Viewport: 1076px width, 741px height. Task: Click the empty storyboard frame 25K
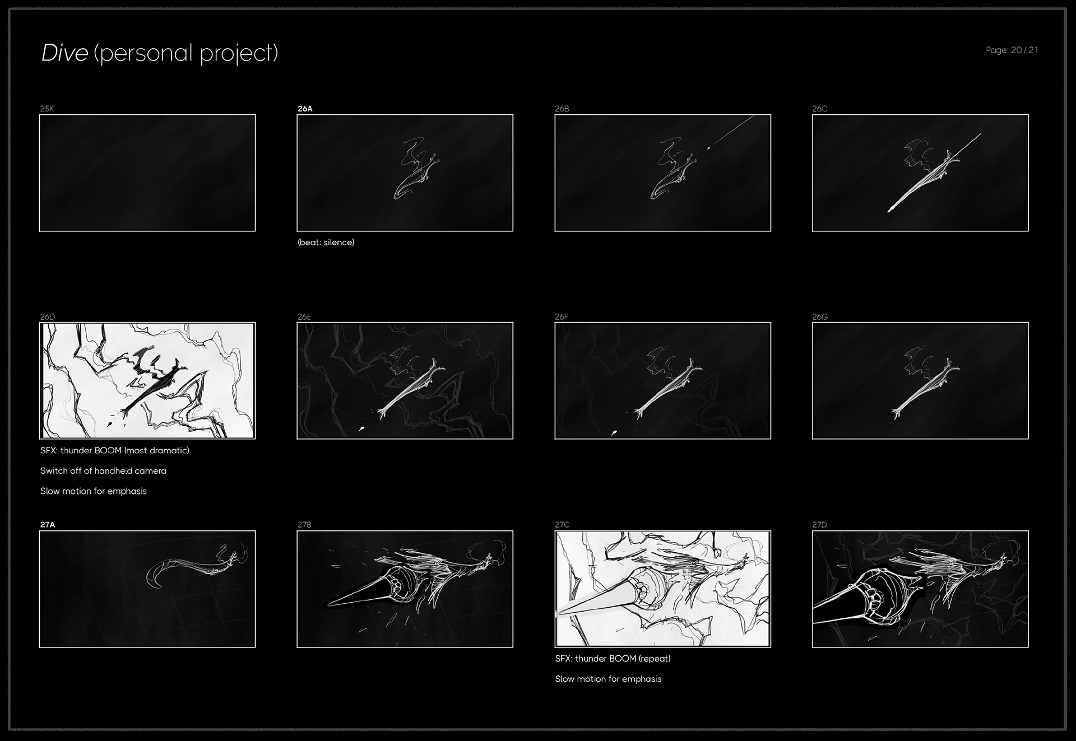pos(147,173)
